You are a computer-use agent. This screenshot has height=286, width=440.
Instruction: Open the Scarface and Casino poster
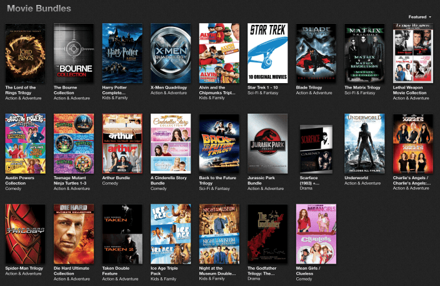(x=316, y=149)
